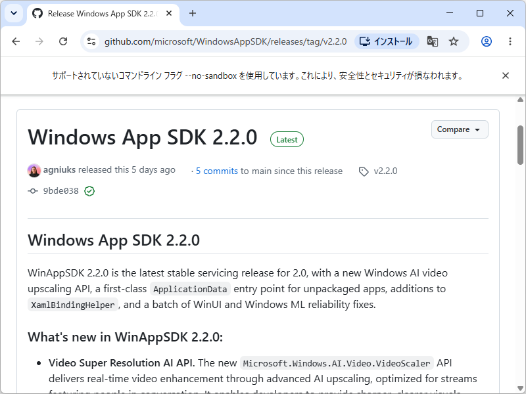The height and width of the screenshot is (394, 526).
Task: Open the Google Translate icon
Action: pyautogui.click(x=433, y=41)
